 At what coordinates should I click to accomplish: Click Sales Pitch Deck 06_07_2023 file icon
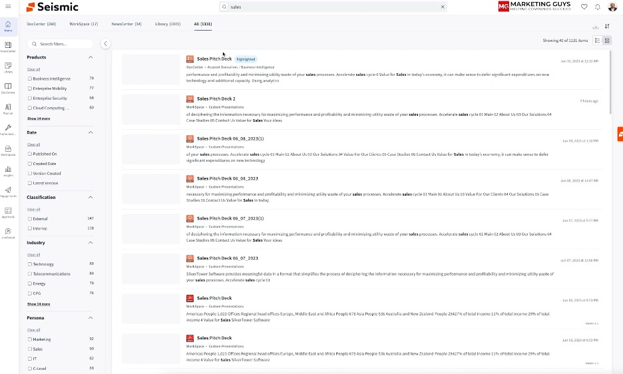pyautogui.click(x=190, y=258)
